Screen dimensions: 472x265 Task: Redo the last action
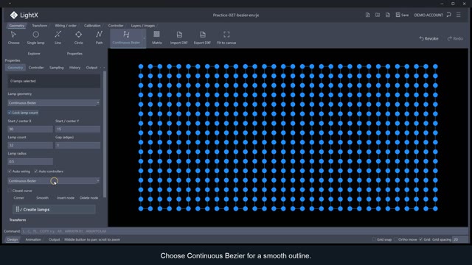455,38
